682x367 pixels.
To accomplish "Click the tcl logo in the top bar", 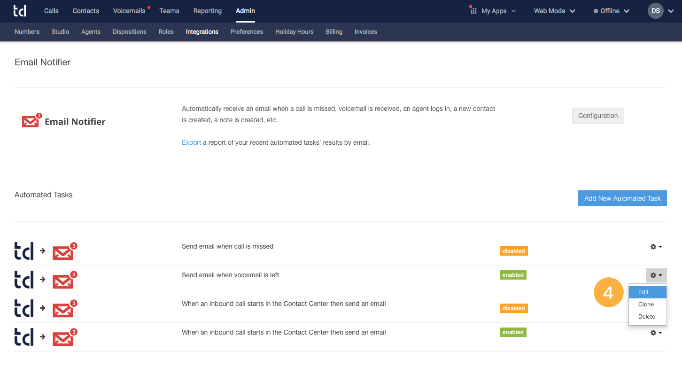I will [x=20, y=11].
